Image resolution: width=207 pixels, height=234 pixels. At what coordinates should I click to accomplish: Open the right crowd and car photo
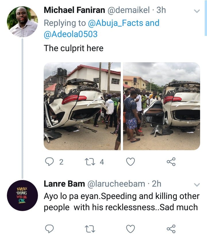click(x=161, y=106)
